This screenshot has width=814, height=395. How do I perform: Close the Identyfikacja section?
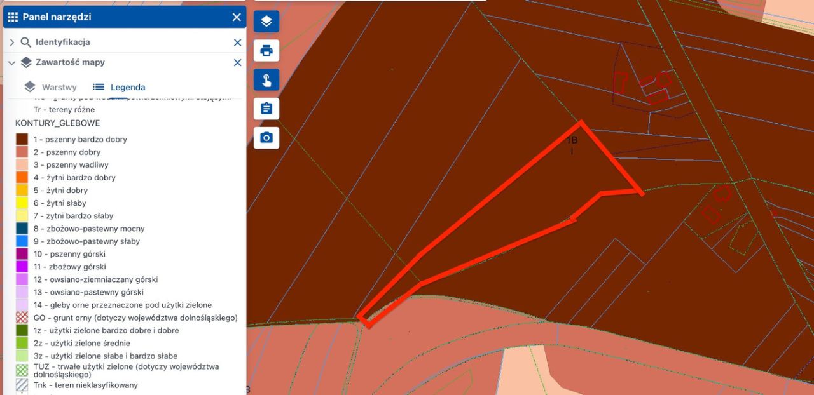[x=237, y=43]
